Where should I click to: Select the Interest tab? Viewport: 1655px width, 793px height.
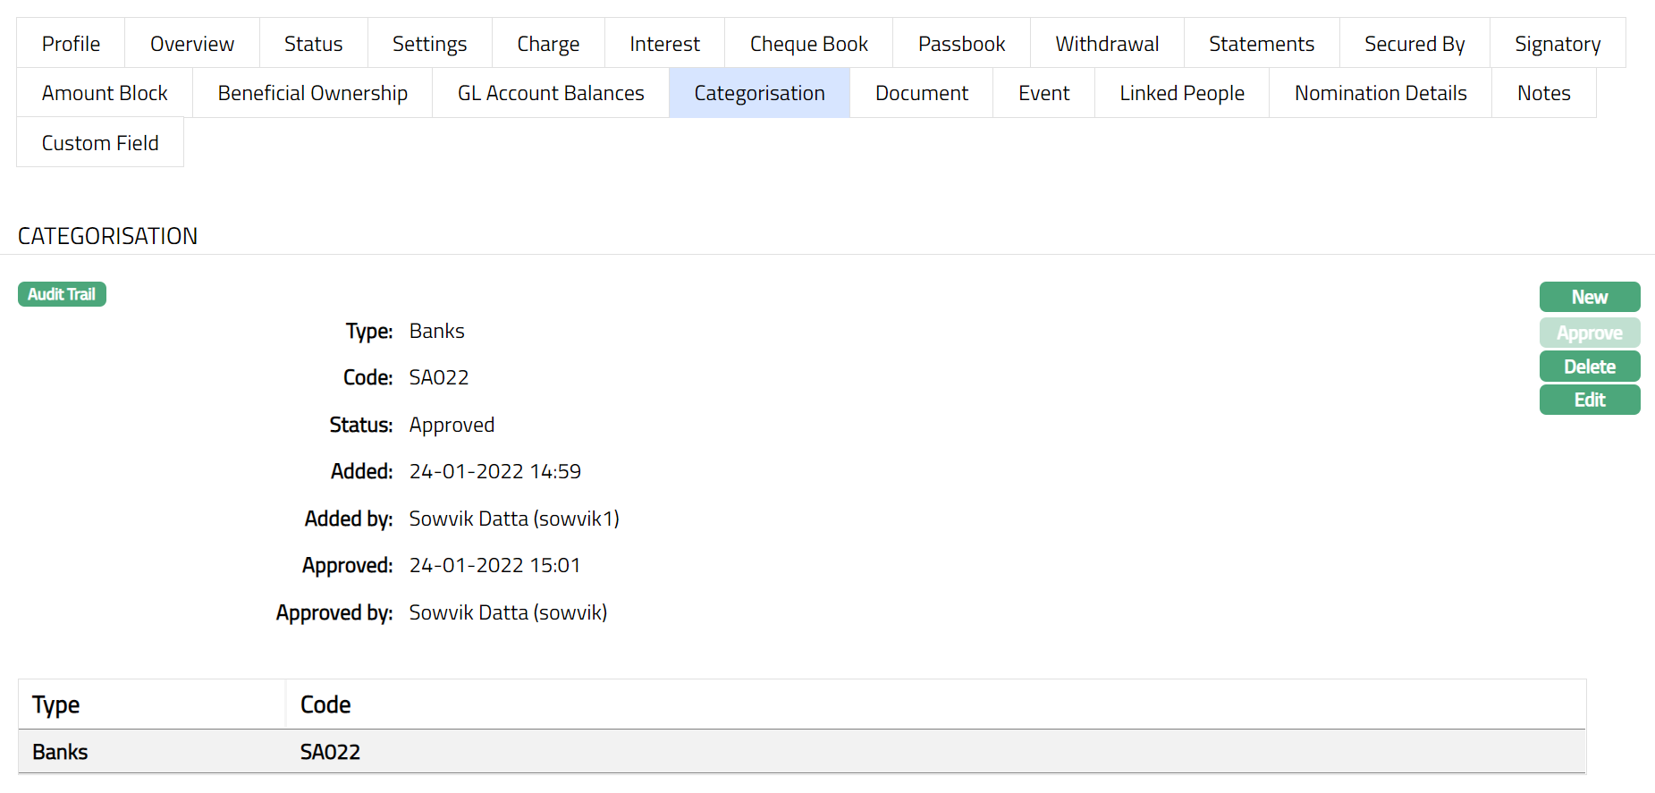664,44
